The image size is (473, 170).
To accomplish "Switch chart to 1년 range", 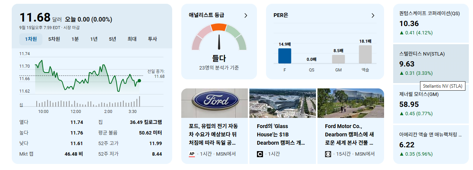I will point(94,39).
